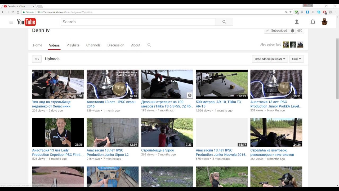Bookmark this page with the star
This screenshot has width=339, height=191.
[291, 12]
